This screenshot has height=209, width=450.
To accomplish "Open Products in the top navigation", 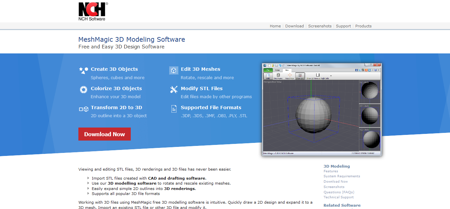I will [x=363, y=26].
